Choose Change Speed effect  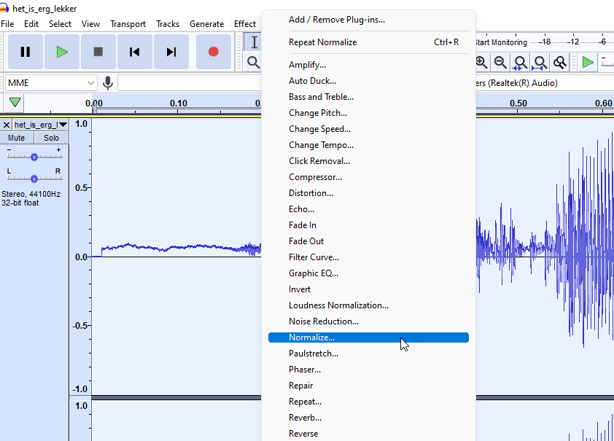click(x=368, y=129)
